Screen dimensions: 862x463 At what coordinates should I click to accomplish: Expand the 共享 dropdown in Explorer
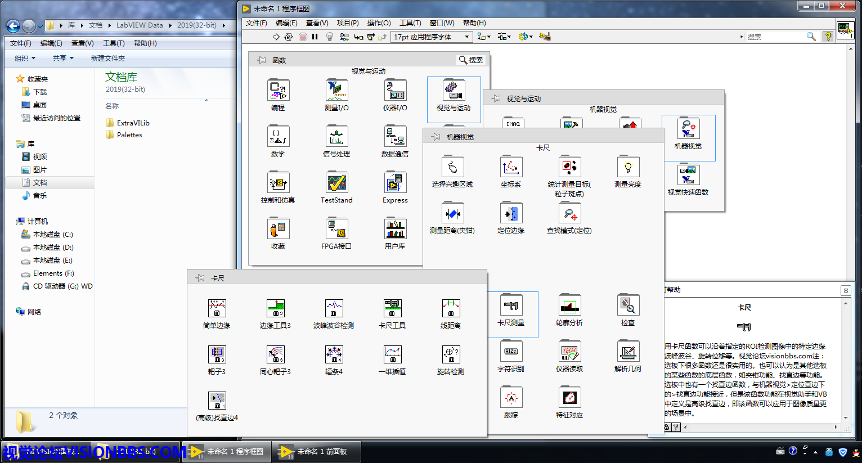63,59
